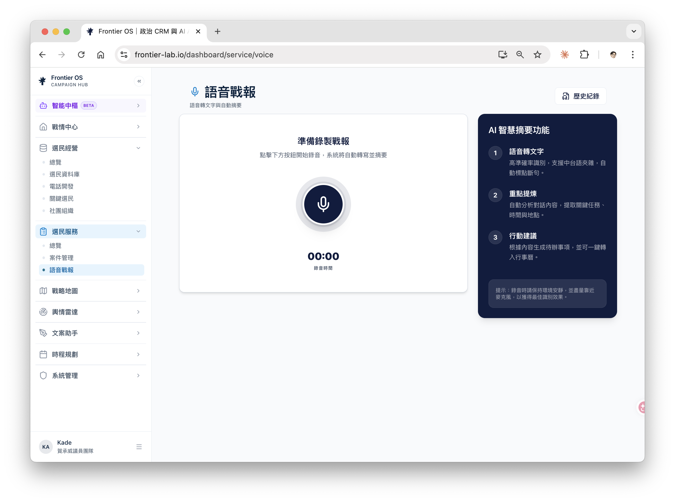Click the install app icon in address bar
Screen dimensions: 675x502
503,55
